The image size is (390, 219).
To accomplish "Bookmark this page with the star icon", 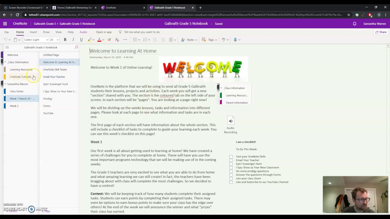I will [x=349, y=15].
